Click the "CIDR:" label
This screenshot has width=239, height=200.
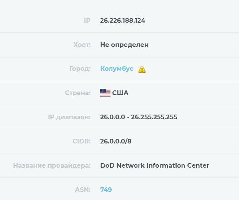point(81,141)
